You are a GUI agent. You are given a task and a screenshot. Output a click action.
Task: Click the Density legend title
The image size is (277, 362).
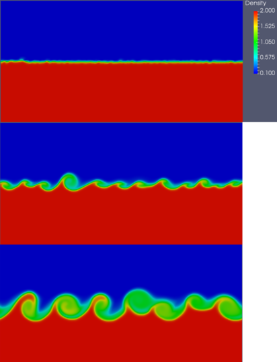(x=255, y=3)
